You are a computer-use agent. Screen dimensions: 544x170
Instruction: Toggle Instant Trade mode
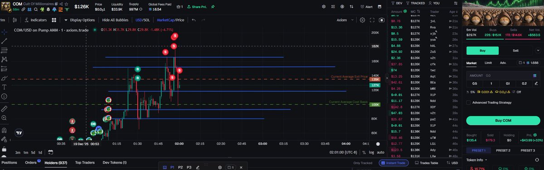coord(393,163)
